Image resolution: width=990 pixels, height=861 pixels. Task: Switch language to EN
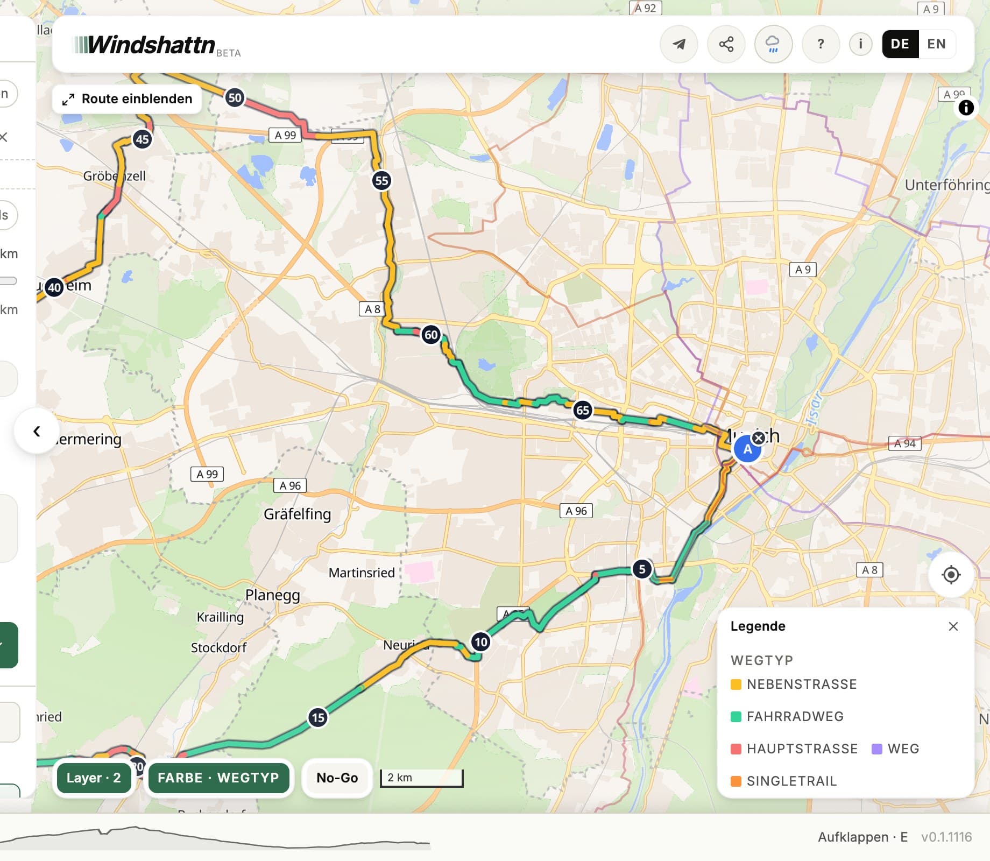(937, 44)
